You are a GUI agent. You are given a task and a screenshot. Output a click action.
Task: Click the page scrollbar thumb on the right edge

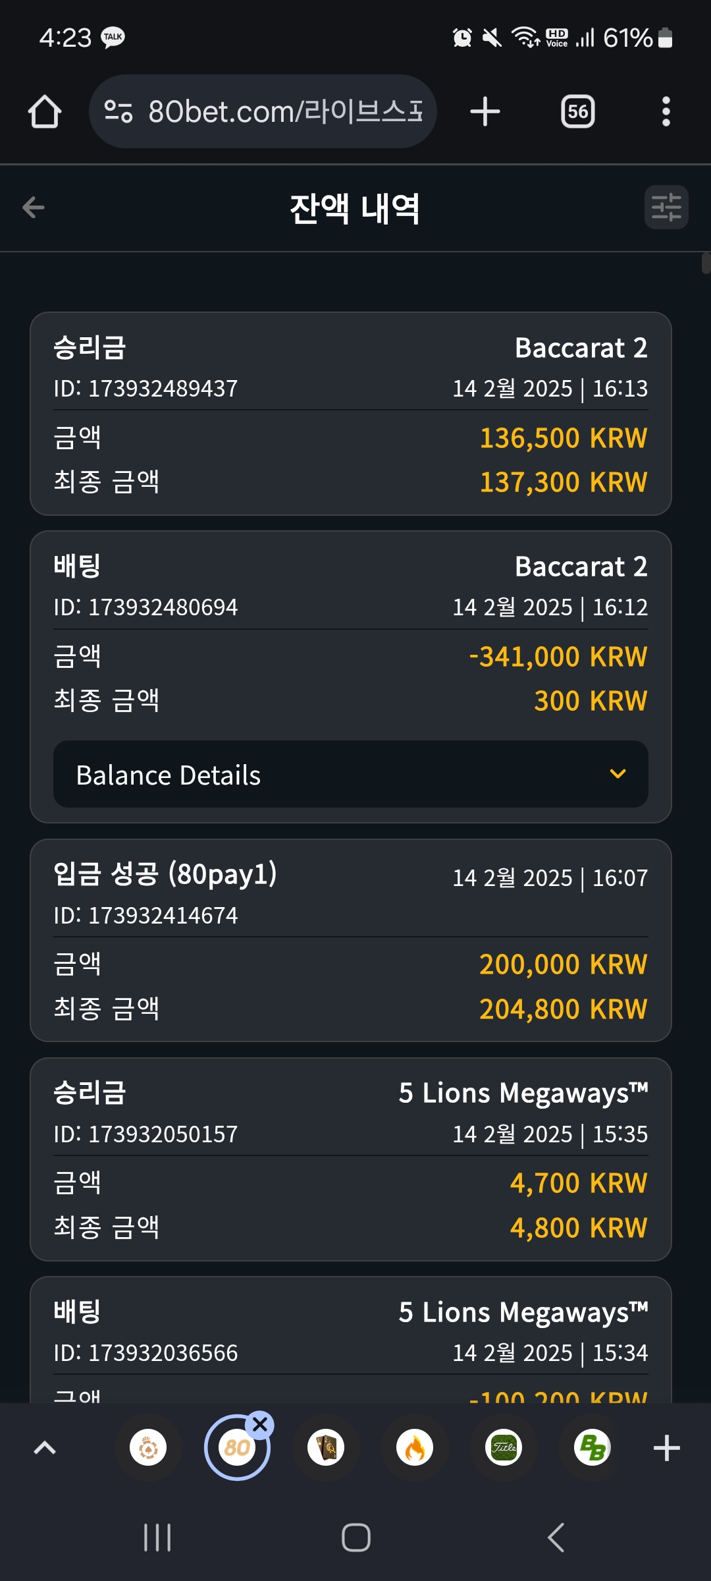pyautogui.click(x=706, y=263)
